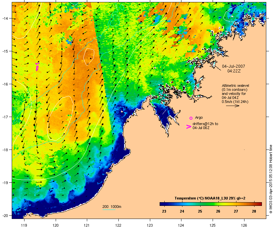
Task: Click the 'Argo' legend label
Action: (x=199, y=117)
